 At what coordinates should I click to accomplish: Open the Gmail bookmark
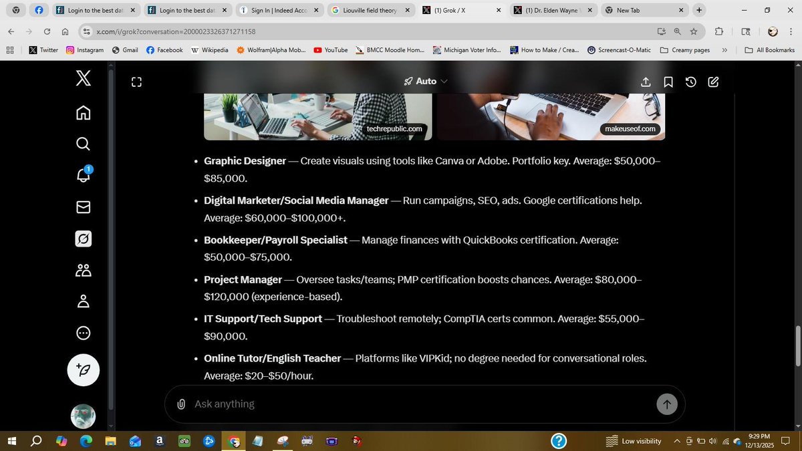click(x=125, y=50)
